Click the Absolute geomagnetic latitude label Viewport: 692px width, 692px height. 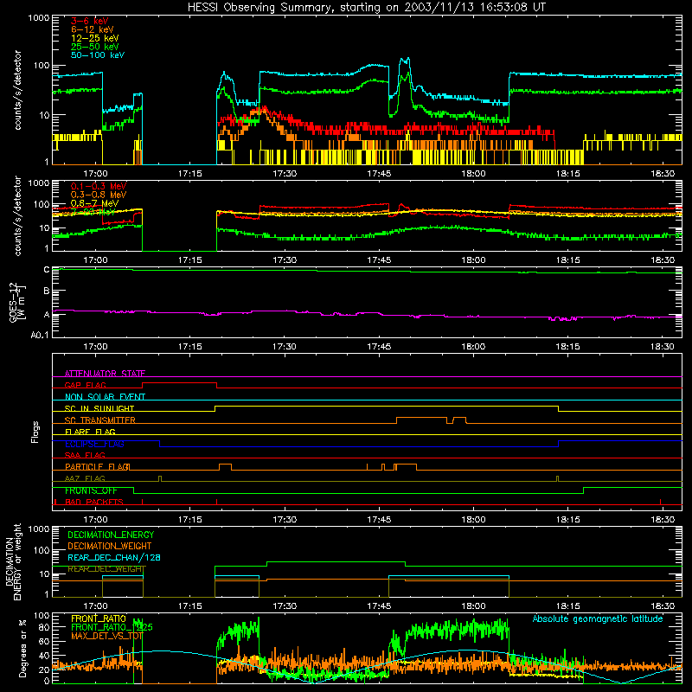point(598,618)
